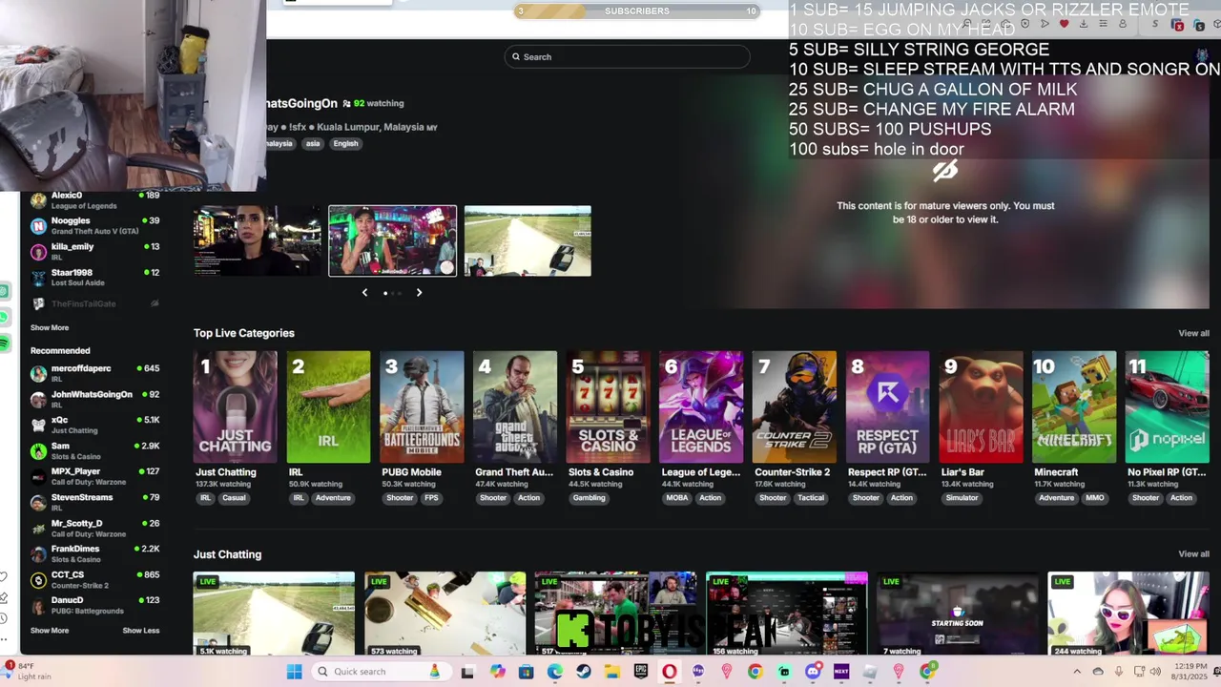This screenshot has height=687, width=1221.
Task: Click the microphone icon in the system tray
Action: 1118,672
